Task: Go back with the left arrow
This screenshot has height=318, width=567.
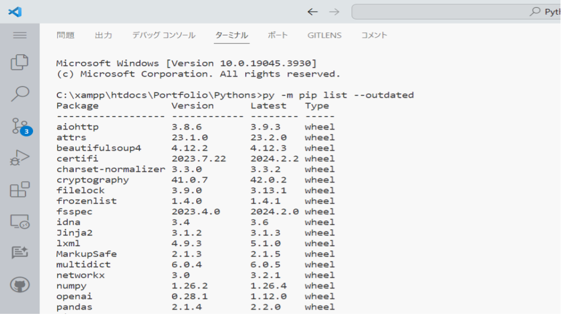Action: point(312,12)
